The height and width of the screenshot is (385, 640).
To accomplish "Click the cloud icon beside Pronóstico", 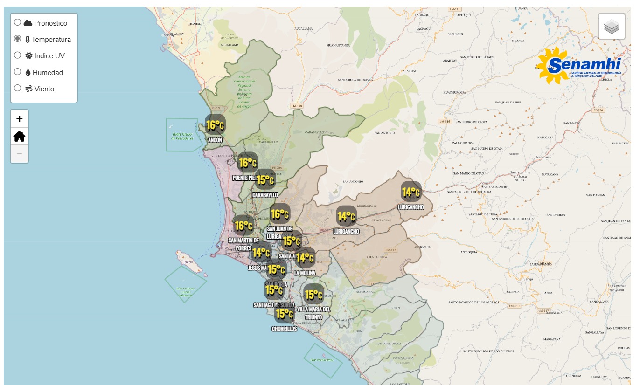I will (28, 23).
